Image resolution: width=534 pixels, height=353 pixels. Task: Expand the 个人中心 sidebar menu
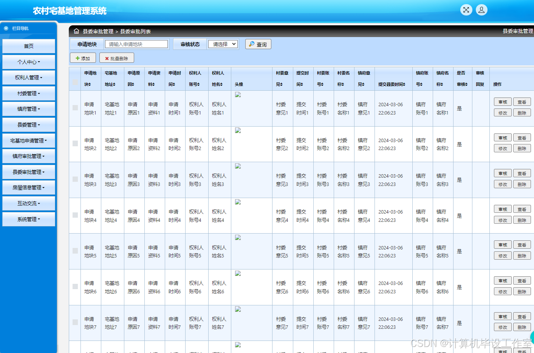pyautogui.click(x=29, y=62)
